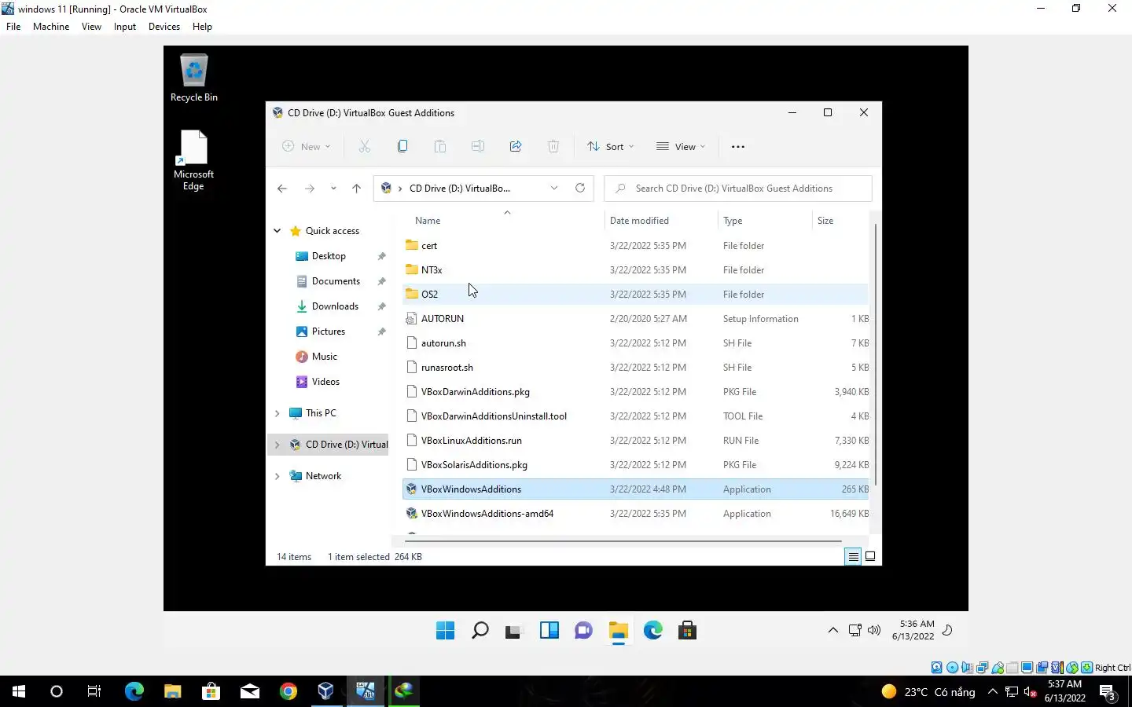This screenshot has width=1132, height=707.
Task: Go forward with the right arrow
Action: [x=310, y=189]
